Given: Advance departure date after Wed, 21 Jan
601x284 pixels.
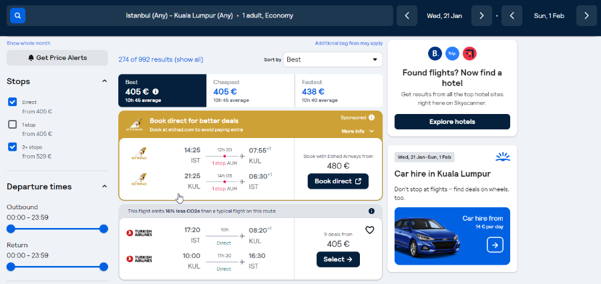Looking at the screenshot, I should (x=481, y=15).
